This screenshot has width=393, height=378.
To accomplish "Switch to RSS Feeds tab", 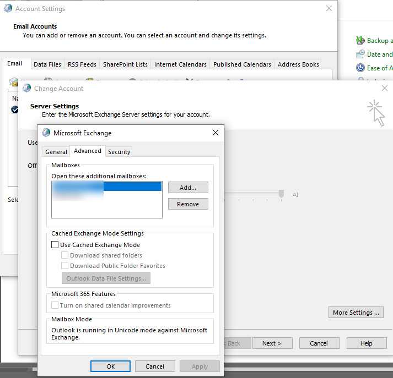I will (82, 64).
